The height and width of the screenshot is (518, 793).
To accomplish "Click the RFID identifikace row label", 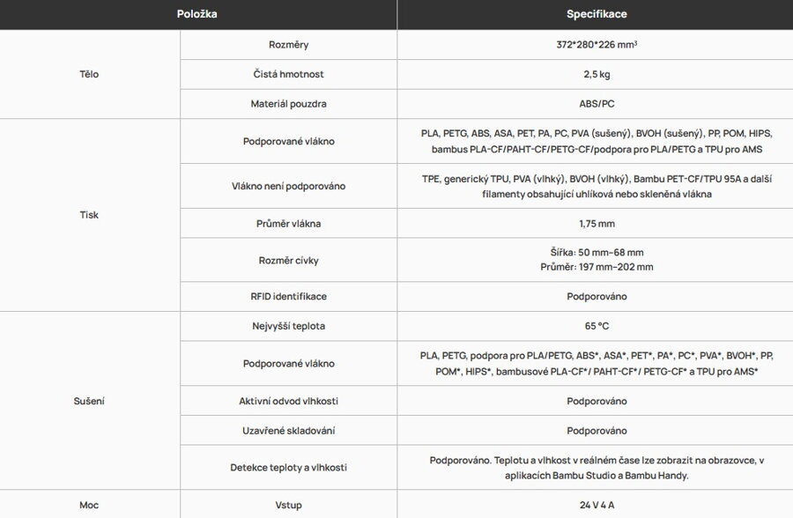I will tap(288, 296).
